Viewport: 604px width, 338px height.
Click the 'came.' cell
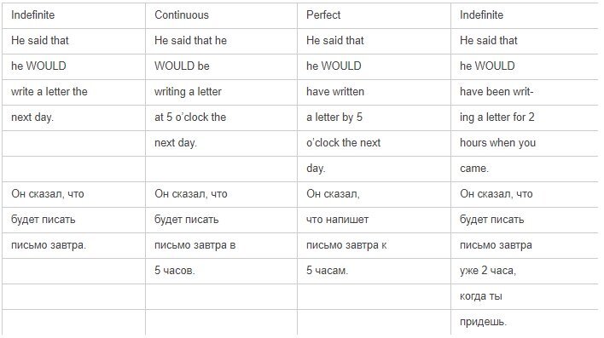pos(525,169)
